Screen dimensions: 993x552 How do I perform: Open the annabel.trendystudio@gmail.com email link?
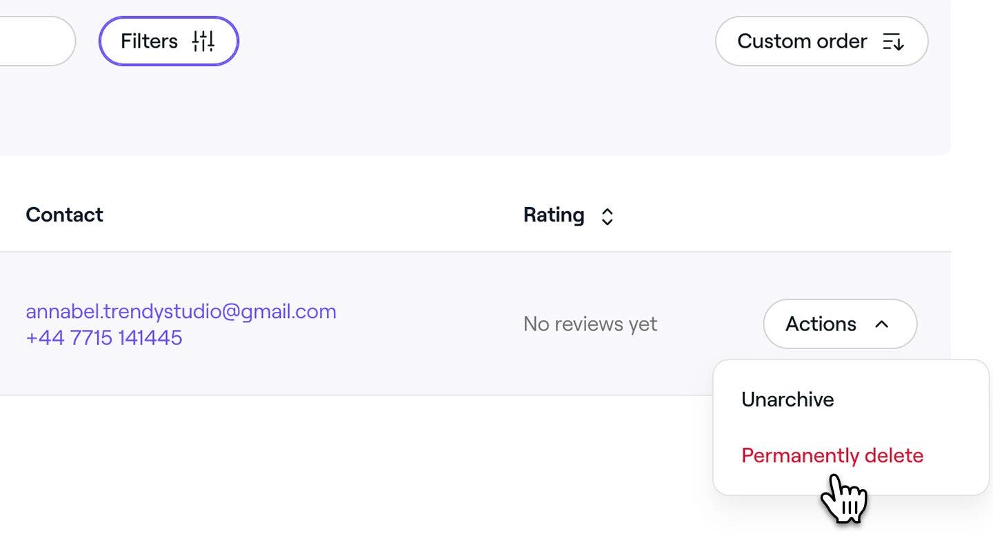tap(181, 311)
